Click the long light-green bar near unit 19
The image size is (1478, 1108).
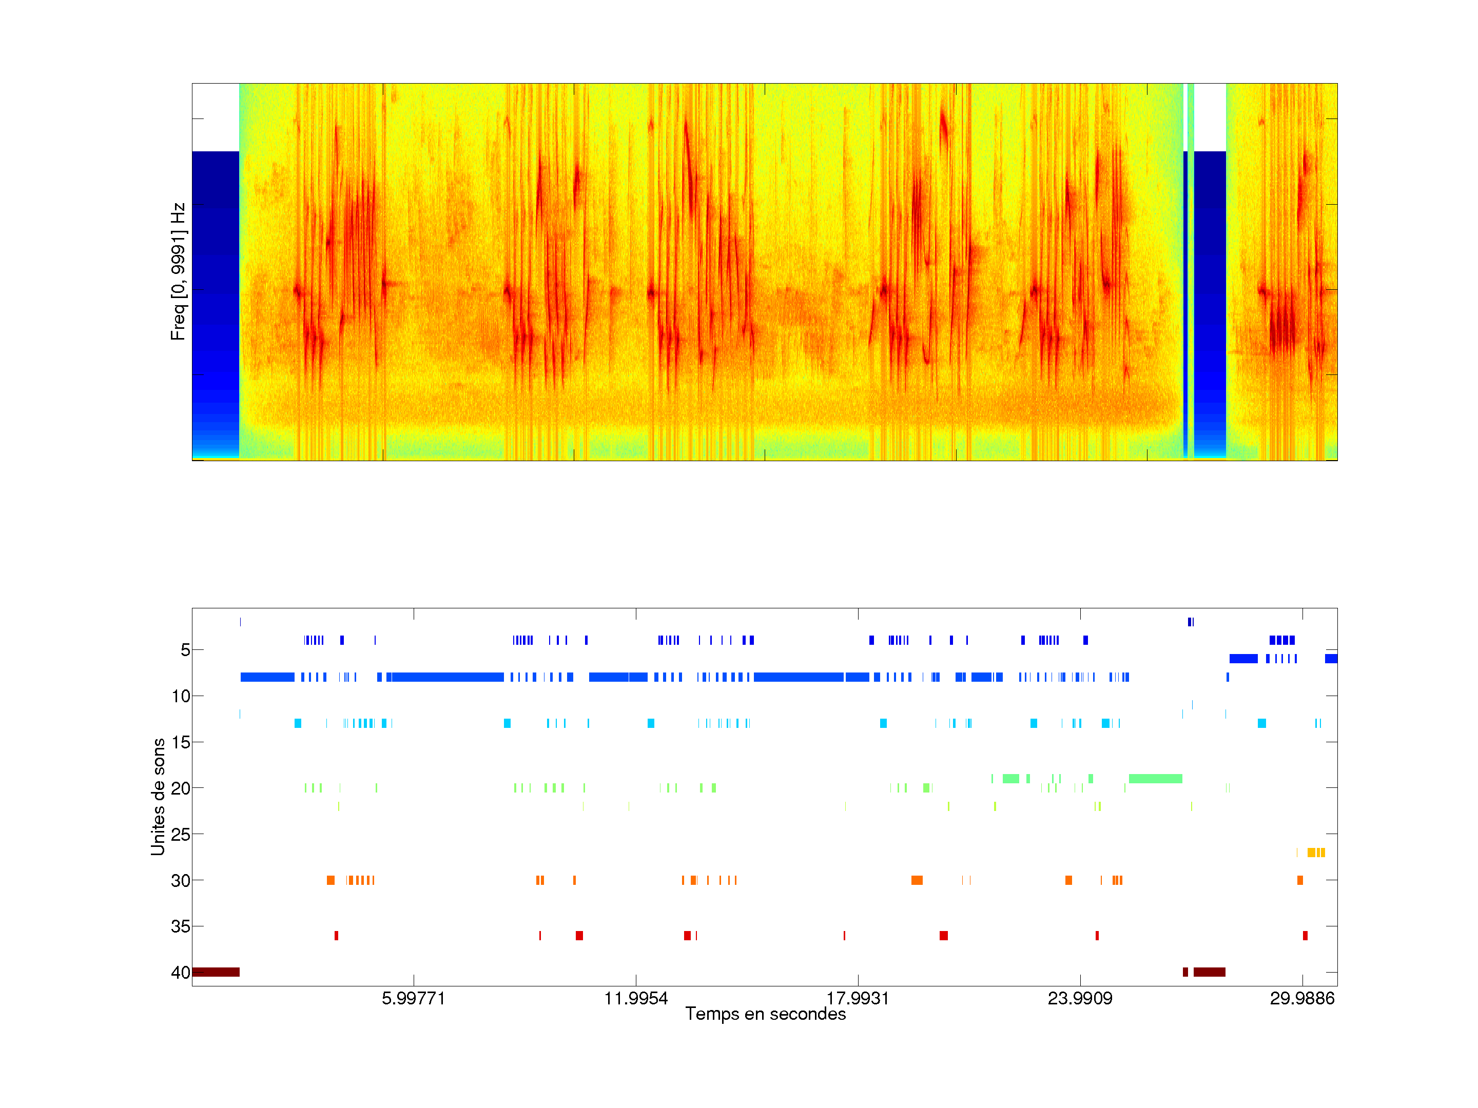pyautogui.click(x=1155, y=779)
